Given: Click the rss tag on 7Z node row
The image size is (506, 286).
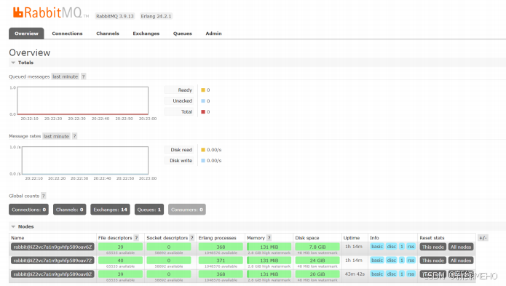Looking at the screenshot, I should (411, 261).
